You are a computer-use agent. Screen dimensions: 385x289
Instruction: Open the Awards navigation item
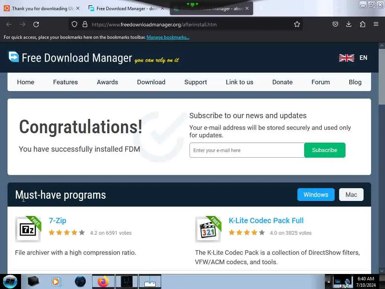(107, 82)
